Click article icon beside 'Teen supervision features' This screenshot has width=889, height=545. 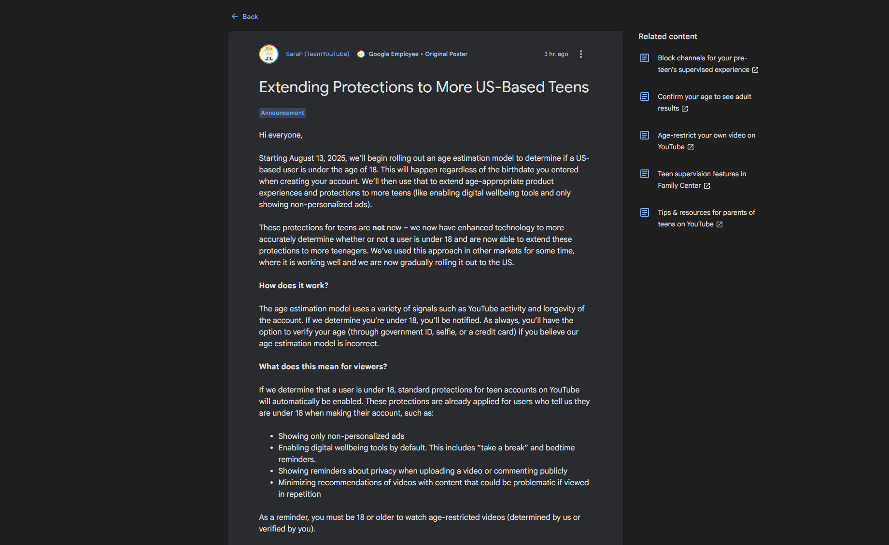(x=645, y=174)
